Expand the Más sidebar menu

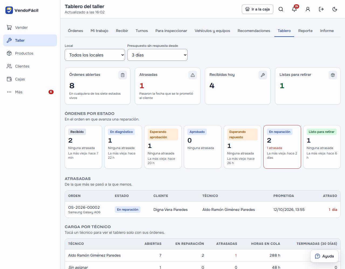[x=30, y=92]
